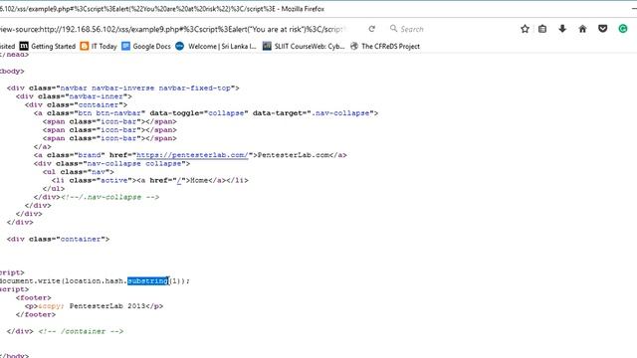637x358 pixels.
Task: Click the green Grammarly extension icon
Action: click(x=623, y=29)
